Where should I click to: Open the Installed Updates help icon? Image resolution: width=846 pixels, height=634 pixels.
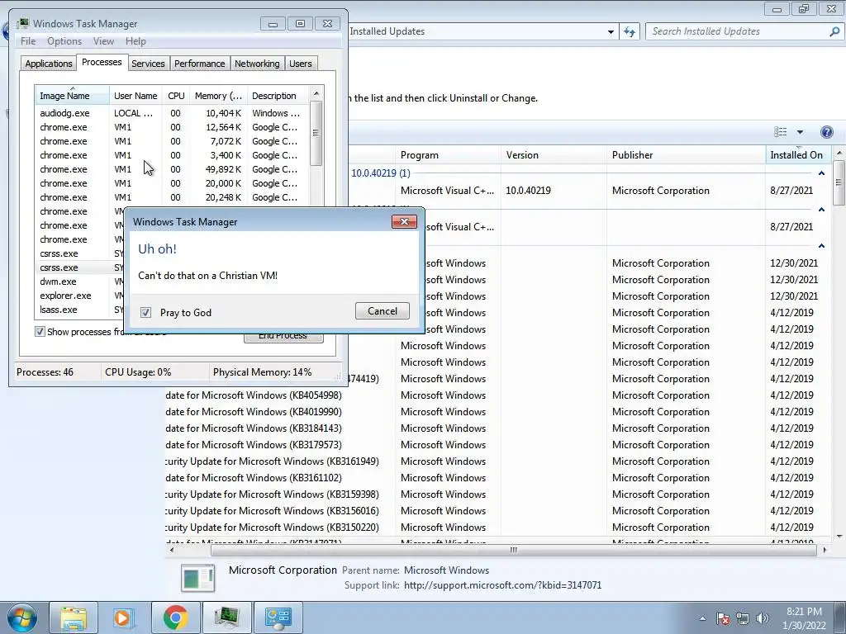click(x=826, y=132)
